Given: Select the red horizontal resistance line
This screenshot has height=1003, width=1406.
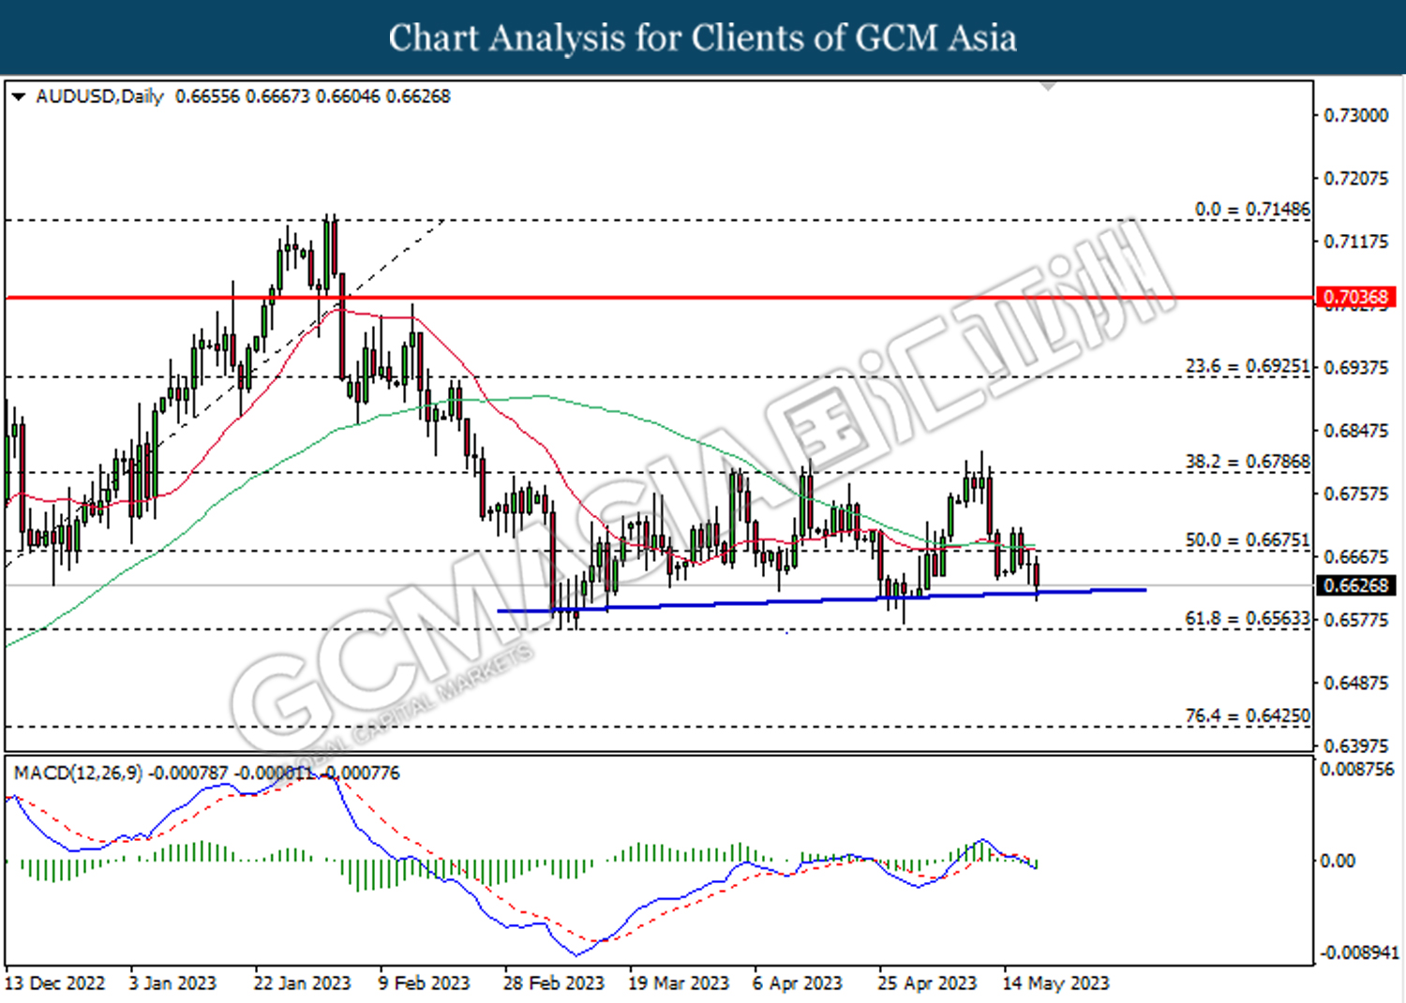Looking at the screenshot, I should (656, 298).
